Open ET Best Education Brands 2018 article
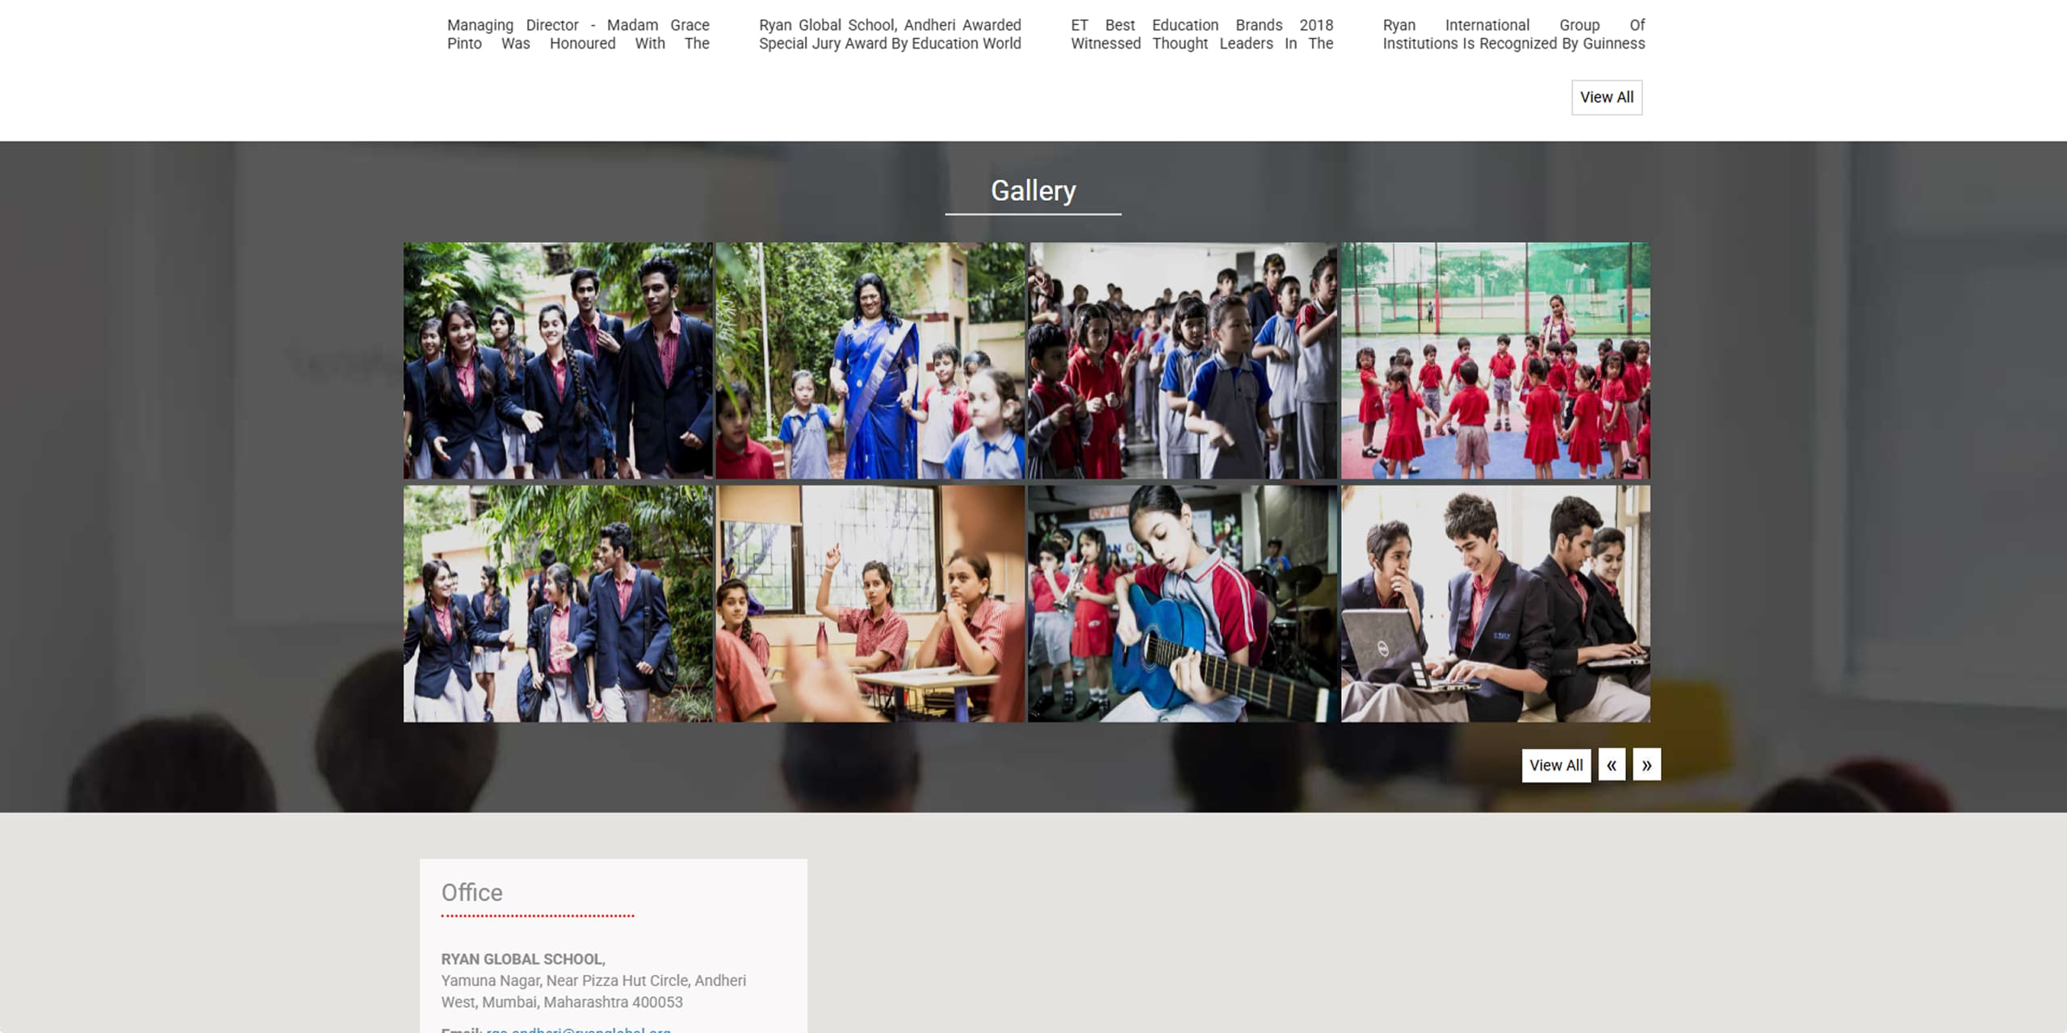2067x1033 pixels. point(1201,34)
